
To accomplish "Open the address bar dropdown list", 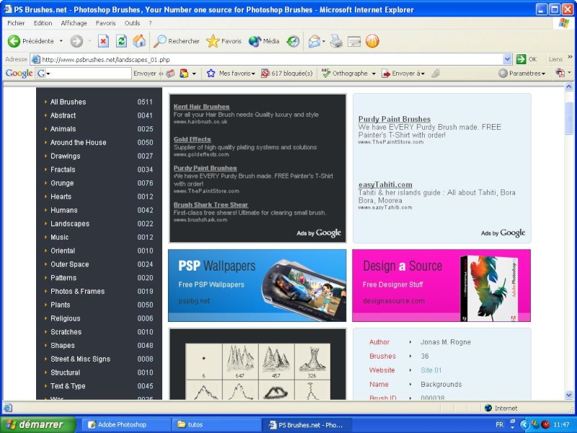I will pos(507,59).
